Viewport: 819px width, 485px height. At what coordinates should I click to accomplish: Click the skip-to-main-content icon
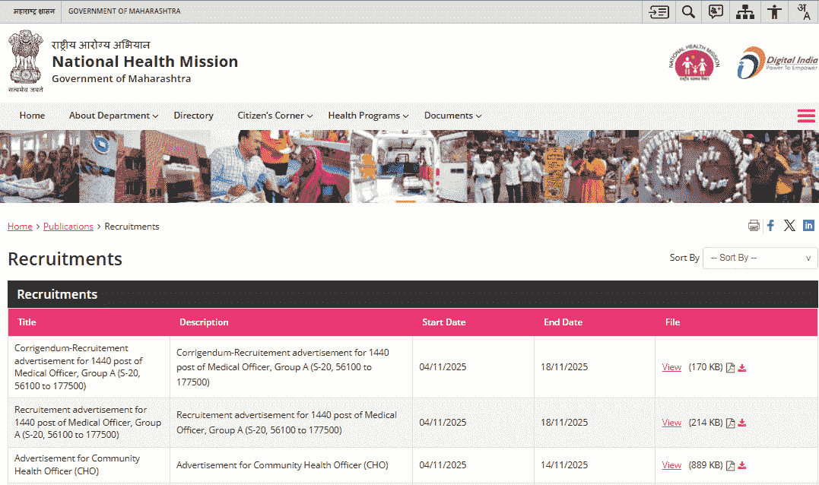(658, 11)
